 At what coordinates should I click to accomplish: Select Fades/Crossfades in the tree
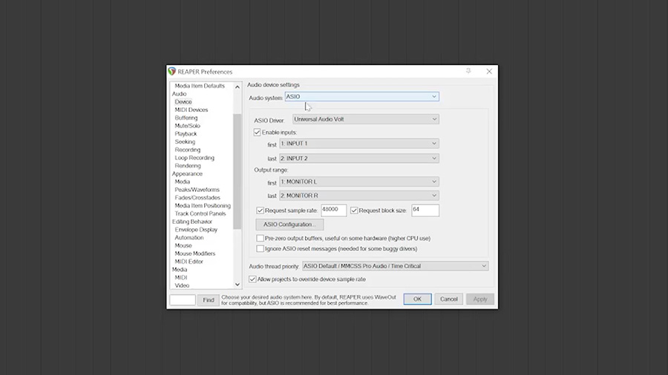click(x=197, y=198)
